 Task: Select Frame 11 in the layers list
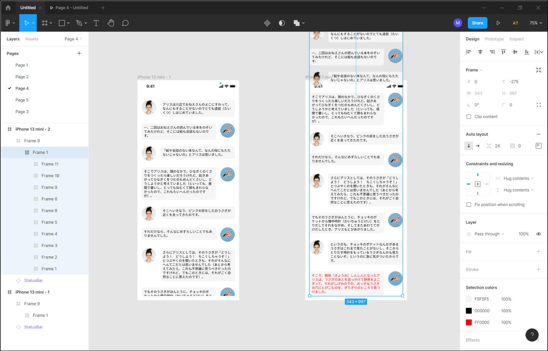tap(50, 164)
